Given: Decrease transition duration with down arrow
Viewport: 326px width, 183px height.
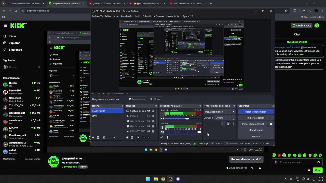Looking at the screenshot, I should [233, 119].
